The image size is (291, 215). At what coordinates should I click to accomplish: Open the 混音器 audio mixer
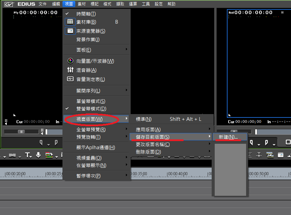[x=86, y=70]
